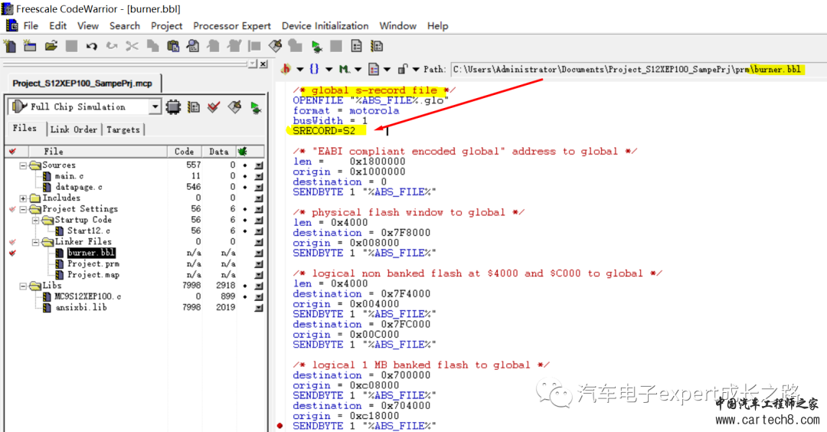Toggle debug dot for datapage.c row
827x432 pixels.
pos(245,187)
